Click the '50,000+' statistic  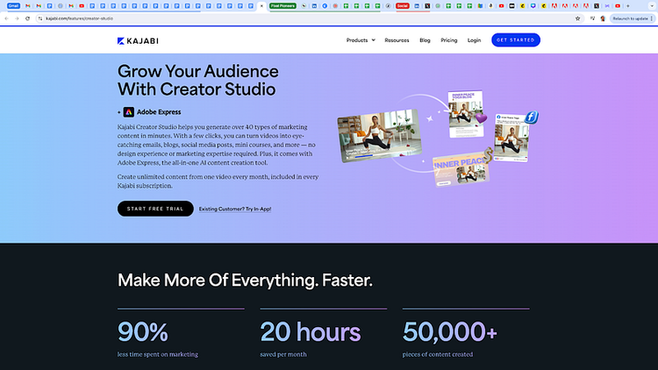449,331
